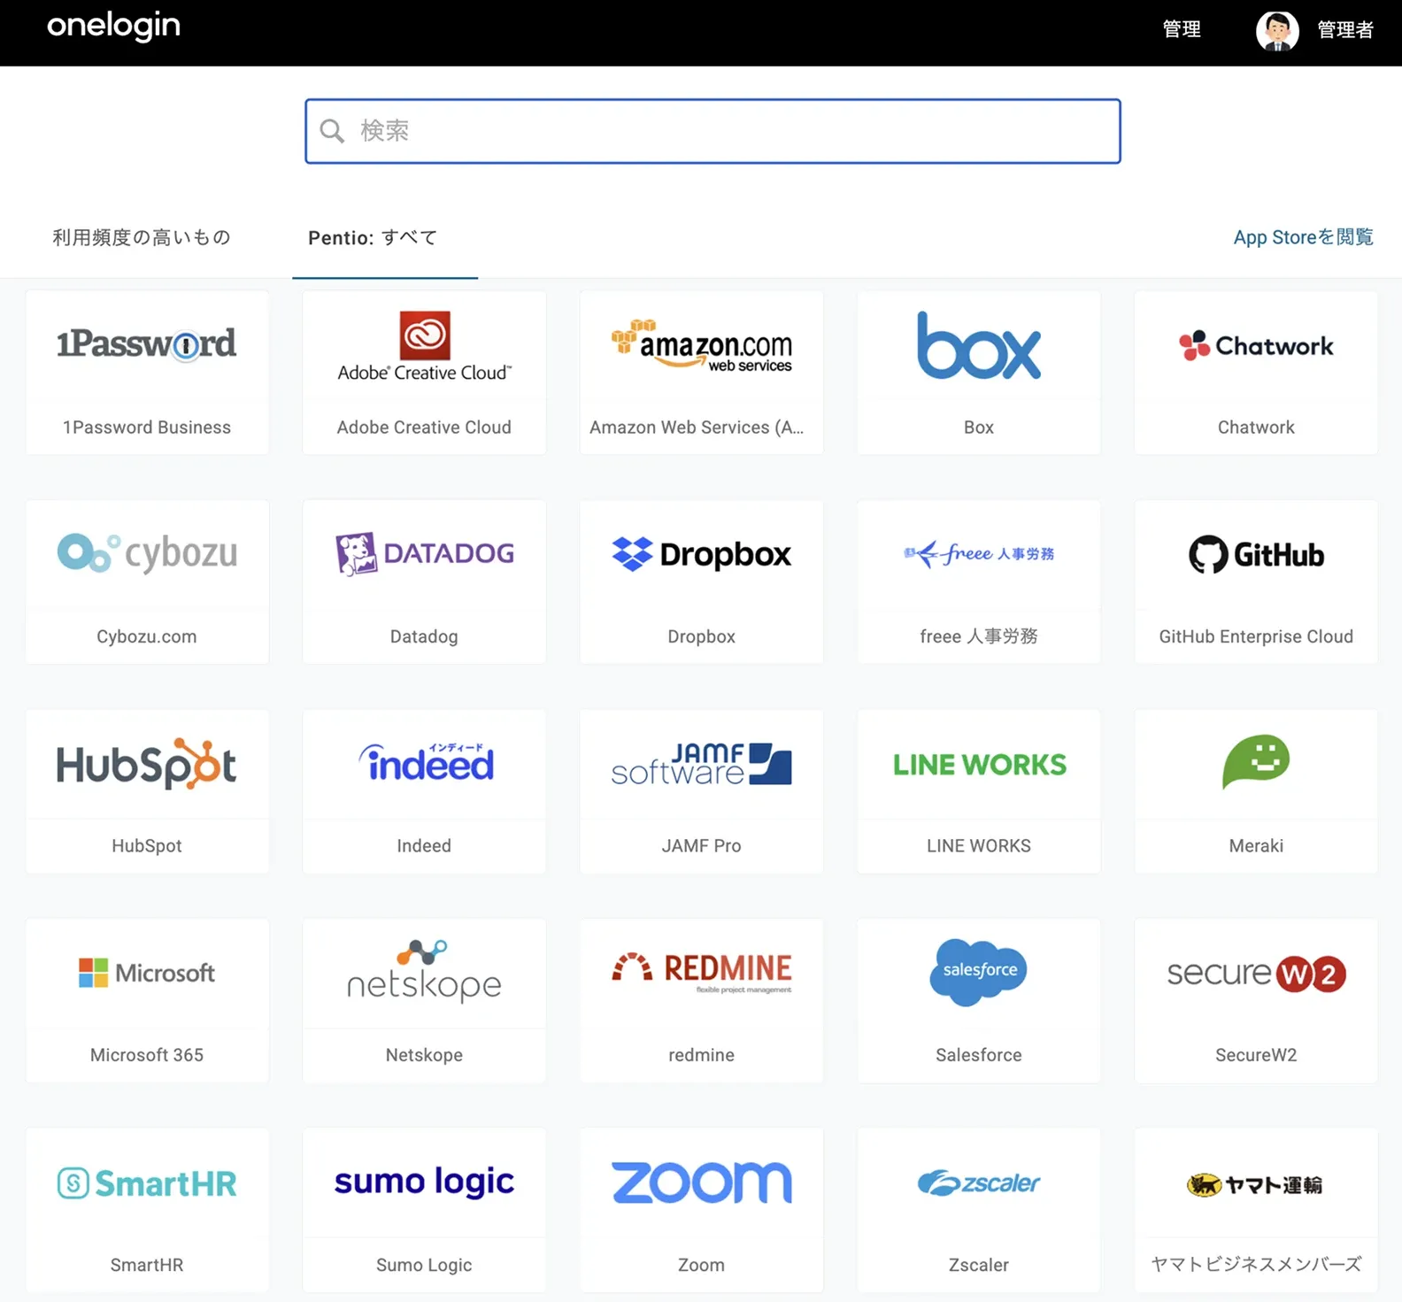The image size is (1402, 1302).
Task: Launch GitHub Enterprise Cloud
Action: pyautogui.click(x=1255, y=582)
